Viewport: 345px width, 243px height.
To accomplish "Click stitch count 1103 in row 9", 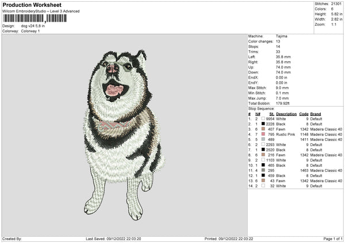I will (x=270, y=160).
